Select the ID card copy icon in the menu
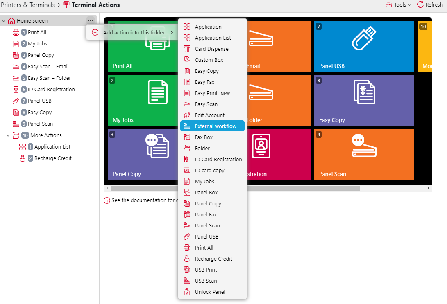Viewport: 447px width, 304px height. coord(187,170)
